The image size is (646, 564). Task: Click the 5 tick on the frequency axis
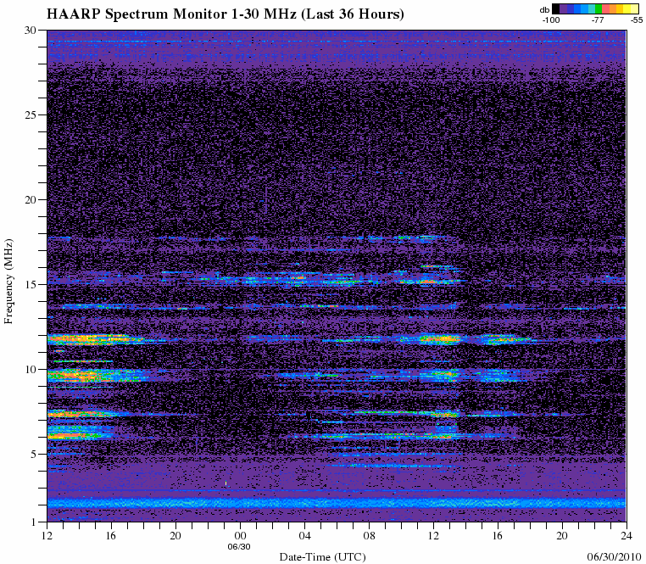[34, 455]
